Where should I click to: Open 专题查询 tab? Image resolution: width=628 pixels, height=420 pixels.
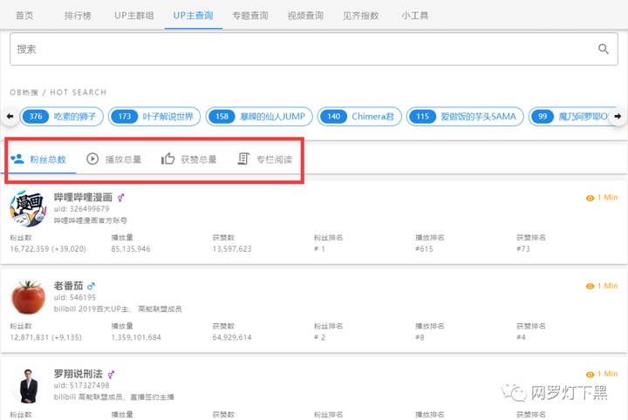point(250,15)
